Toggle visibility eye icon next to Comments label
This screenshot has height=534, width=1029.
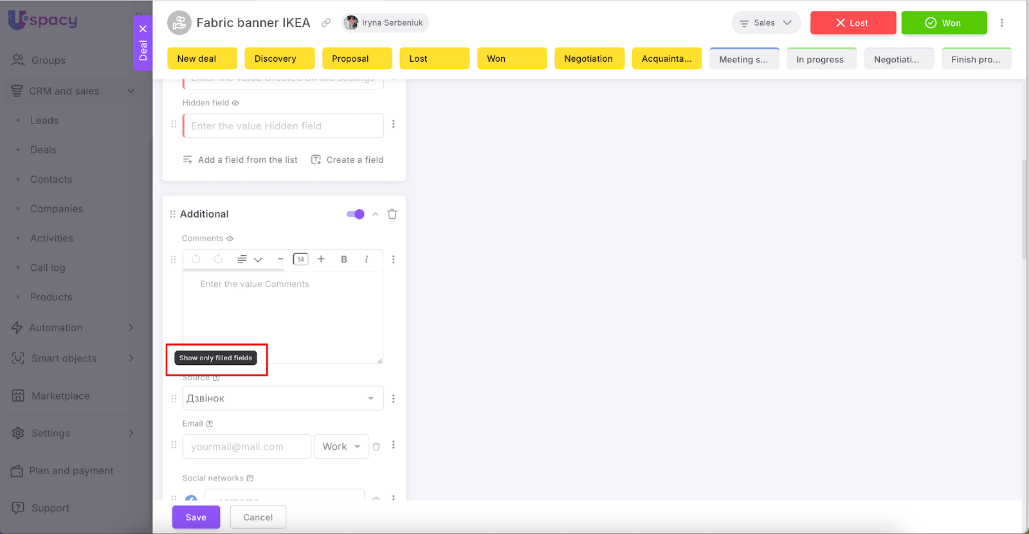pos(230,239)
